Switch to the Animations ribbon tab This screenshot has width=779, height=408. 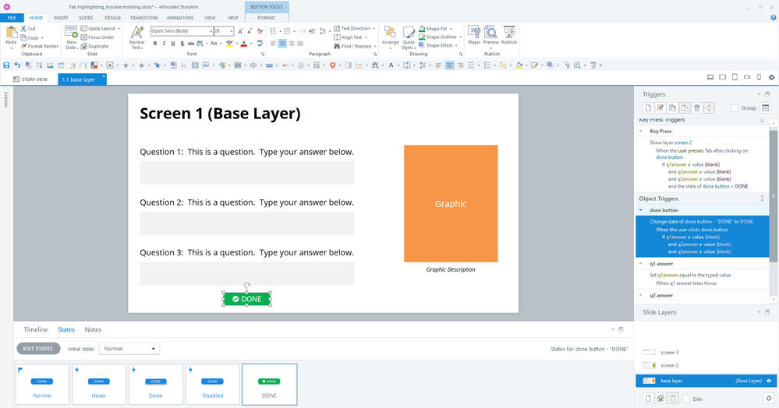point(179,17)
